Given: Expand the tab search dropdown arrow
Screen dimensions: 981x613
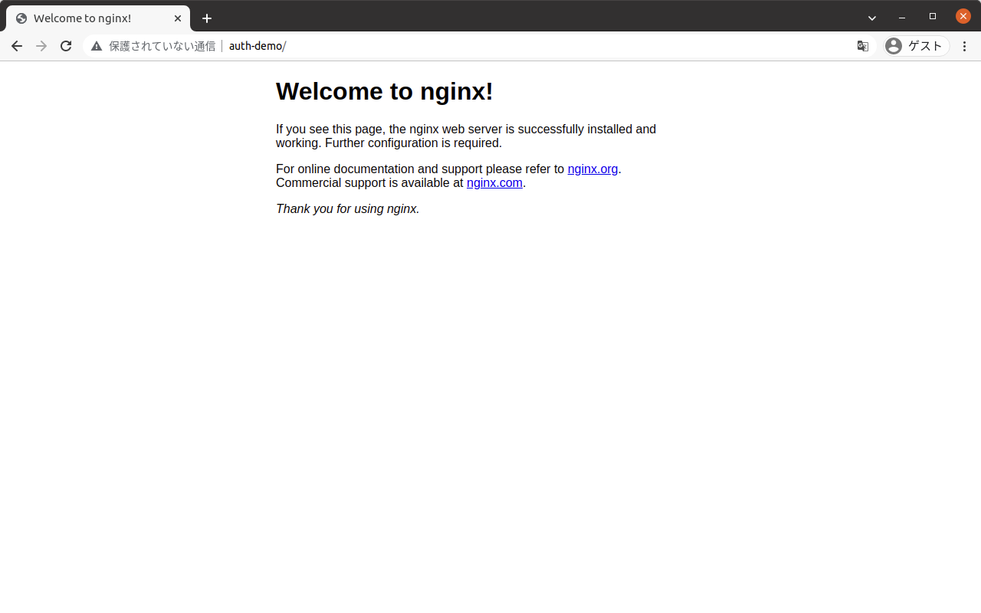Looking at the screenshot, I should click(x=872, y=18).
